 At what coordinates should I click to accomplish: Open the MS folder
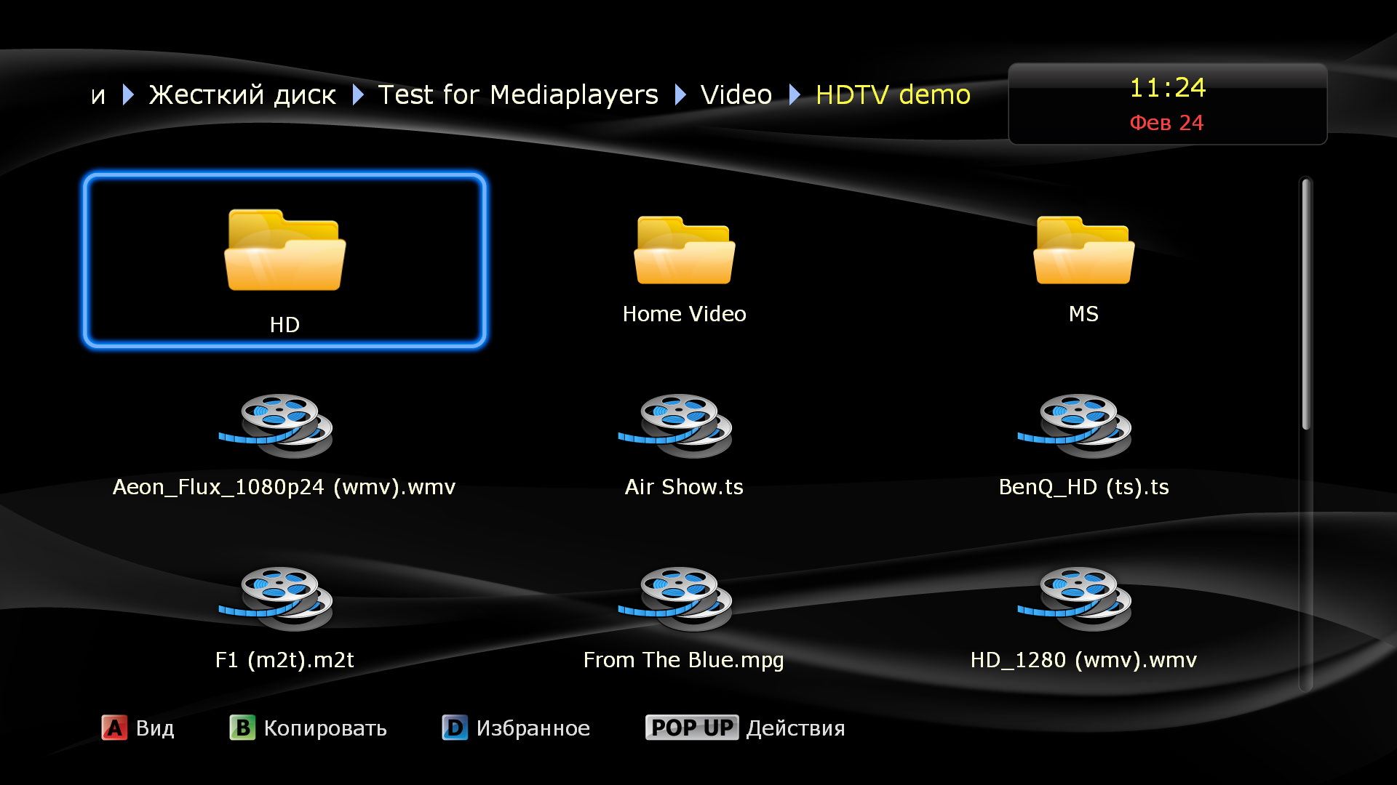coord(1083,251)
